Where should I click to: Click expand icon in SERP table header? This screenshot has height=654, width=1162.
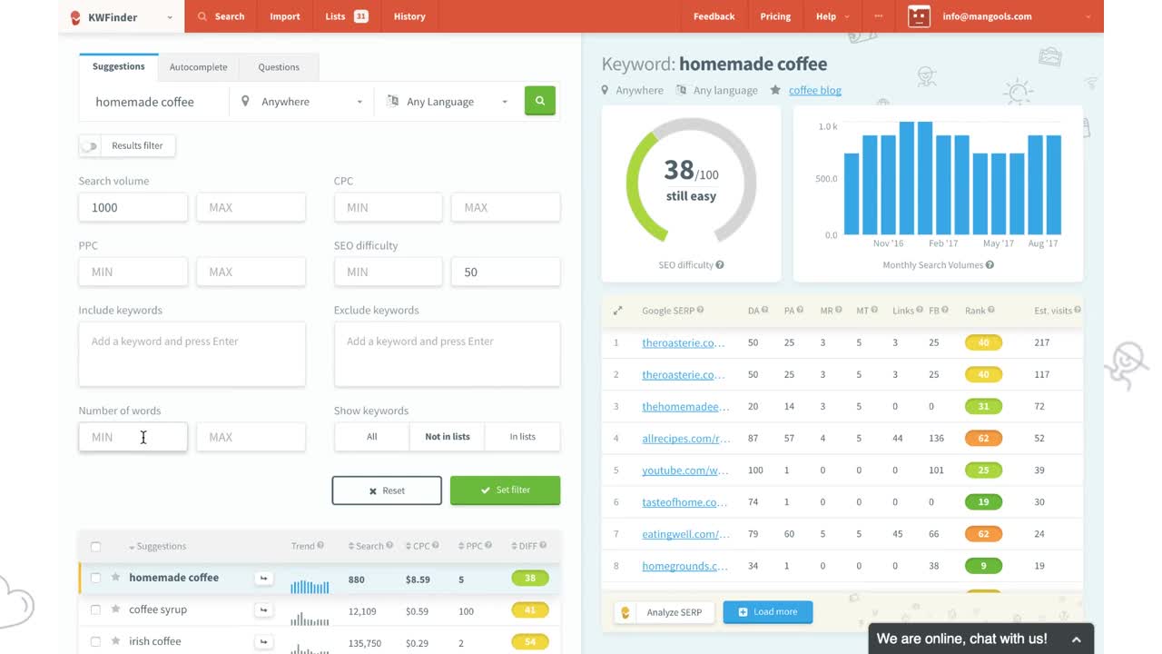617,311
